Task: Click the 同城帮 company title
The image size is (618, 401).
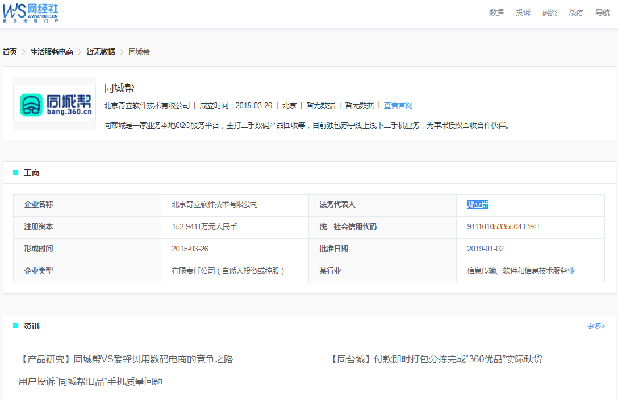Action: tap(119, 88)
